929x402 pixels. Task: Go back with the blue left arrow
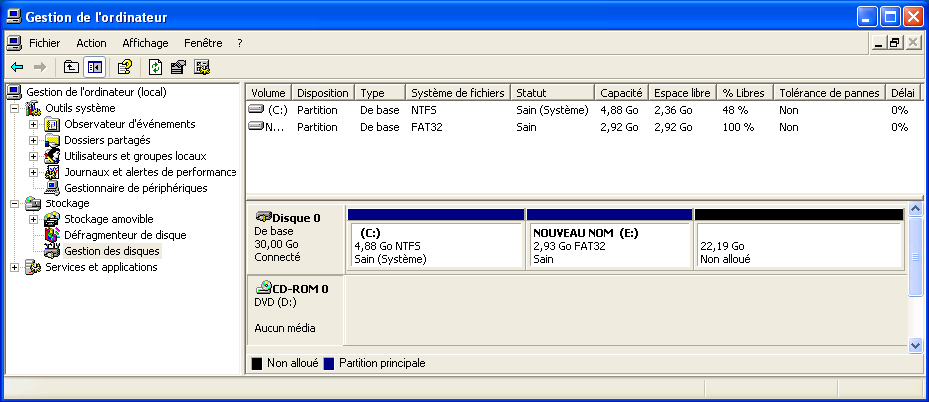(17, 67)
